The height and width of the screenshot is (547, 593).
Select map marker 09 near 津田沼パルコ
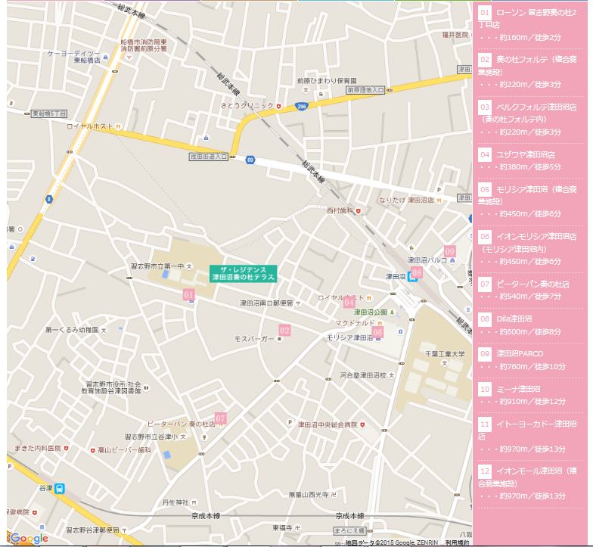pos(450,251)
